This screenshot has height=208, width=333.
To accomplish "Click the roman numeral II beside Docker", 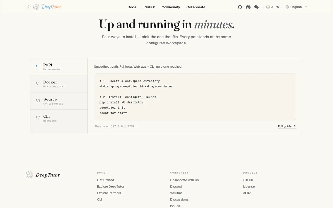I will pos(37,84).
